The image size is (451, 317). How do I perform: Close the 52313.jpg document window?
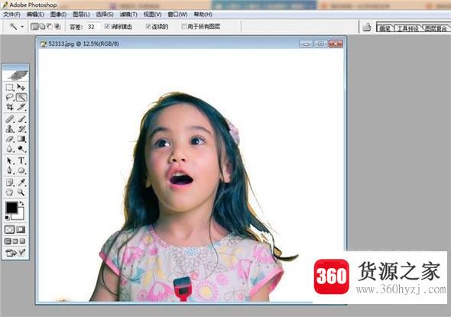coord(336,44)
